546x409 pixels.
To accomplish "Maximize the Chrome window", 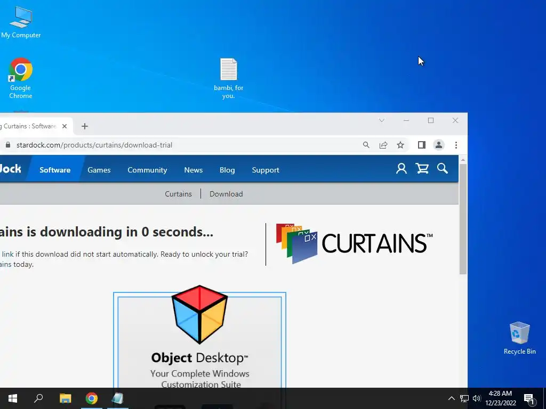I will click(x=431, y=120).
